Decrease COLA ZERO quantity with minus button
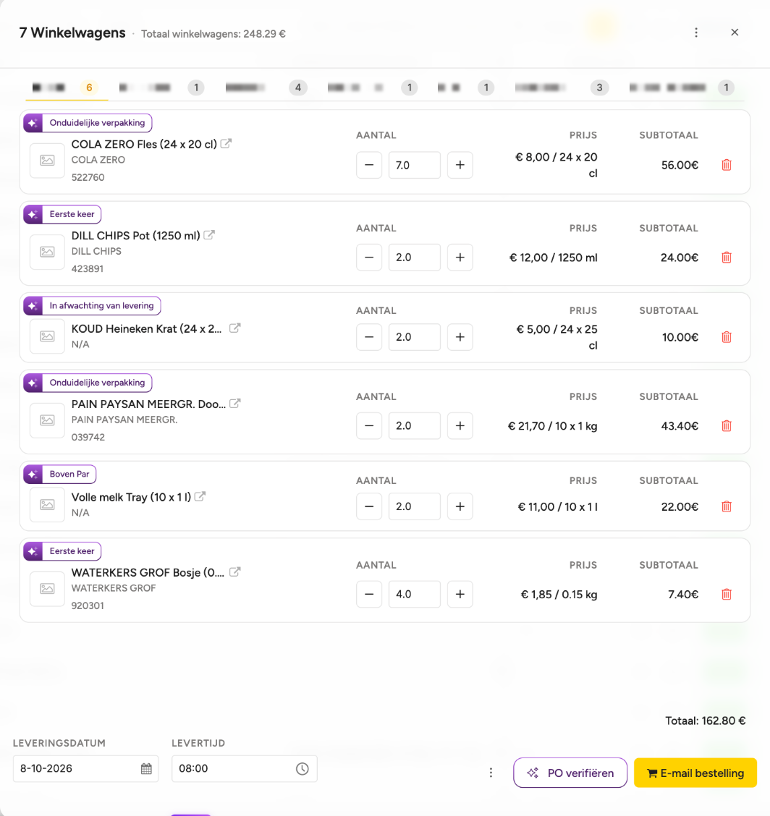Image resolution: width=770 pixels, height=816 pixels. pos(369,165)
